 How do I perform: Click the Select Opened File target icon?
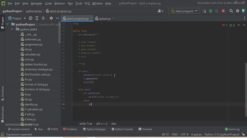click(30, 18)
